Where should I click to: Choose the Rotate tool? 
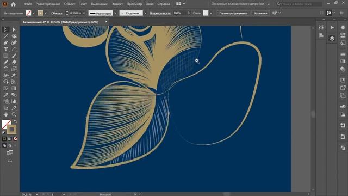tap(6, 69)
